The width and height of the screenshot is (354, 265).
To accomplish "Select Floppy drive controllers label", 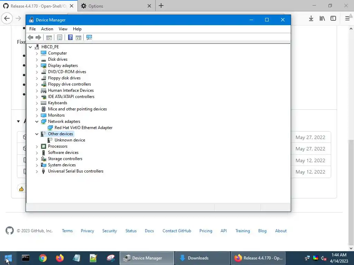I will [x=69, y=84].
